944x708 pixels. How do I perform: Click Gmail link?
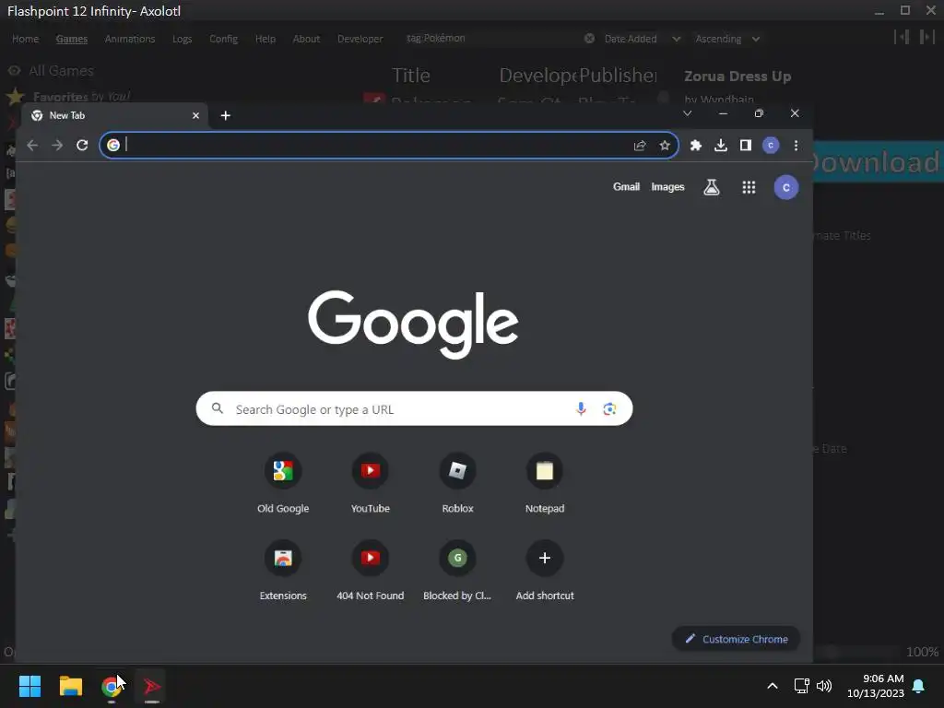point(626,186)
